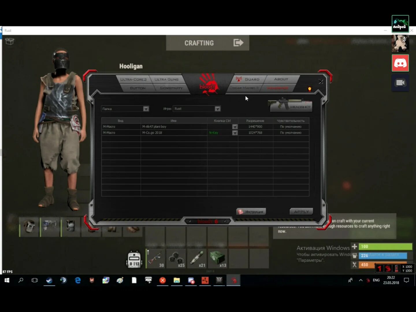Viewport: 416px width, 312px height.
Task: Click the green N-Key cell
Action: click(214, 133)
